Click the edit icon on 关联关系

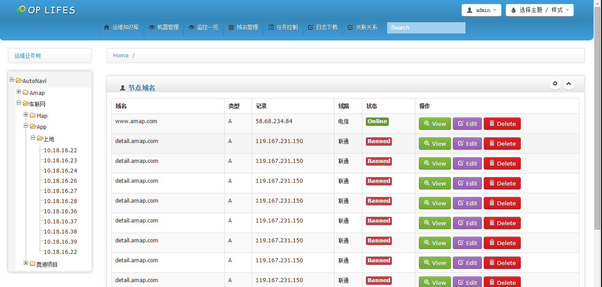click(x=350, y=27)
